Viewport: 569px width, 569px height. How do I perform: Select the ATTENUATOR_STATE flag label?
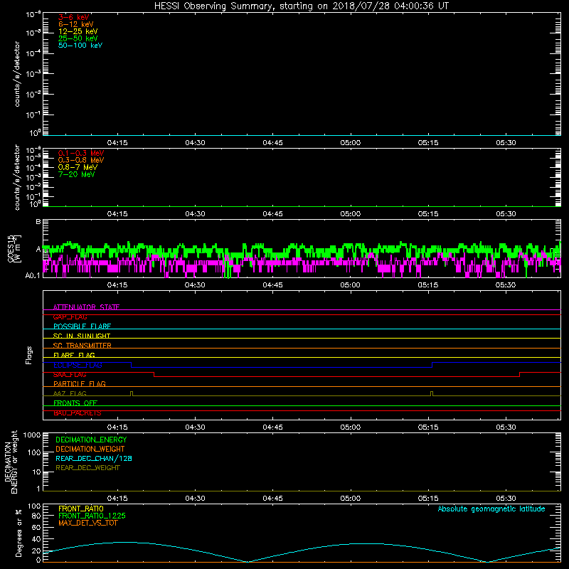click(86, 307)
